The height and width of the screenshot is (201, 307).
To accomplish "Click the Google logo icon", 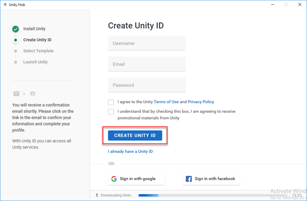I will point(114,179).
